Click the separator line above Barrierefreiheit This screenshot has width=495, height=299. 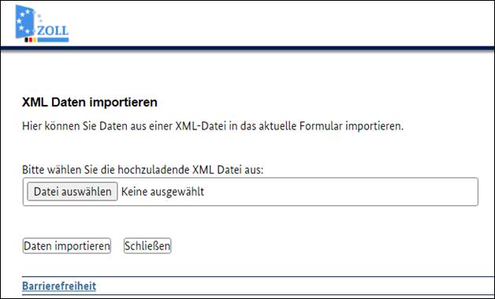(x=259, y=277)
